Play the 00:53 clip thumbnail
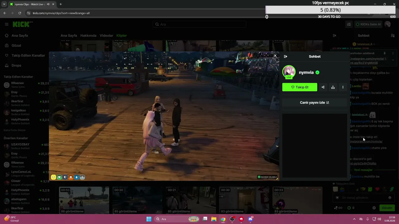The height and width of the screenshot is (224, 399). coord(84,200)
